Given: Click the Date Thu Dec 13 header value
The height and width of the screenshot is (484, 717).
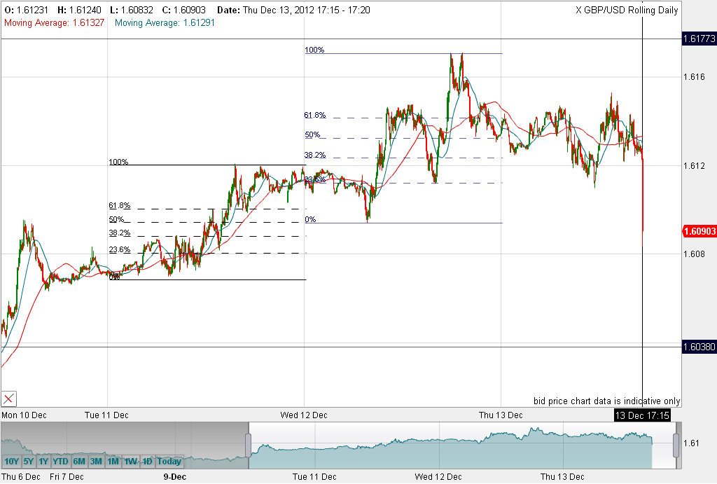Looking at the screenshot, I should point(293,10).
